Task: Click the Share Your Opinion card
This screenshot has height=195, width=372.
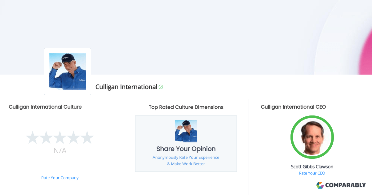Action: coord(186,143)
